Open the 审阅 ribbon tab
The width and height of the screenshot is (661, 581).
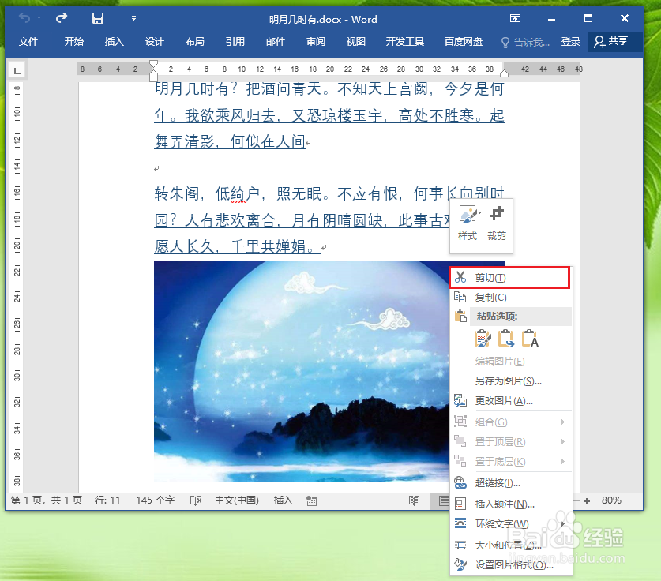(316, 42)
